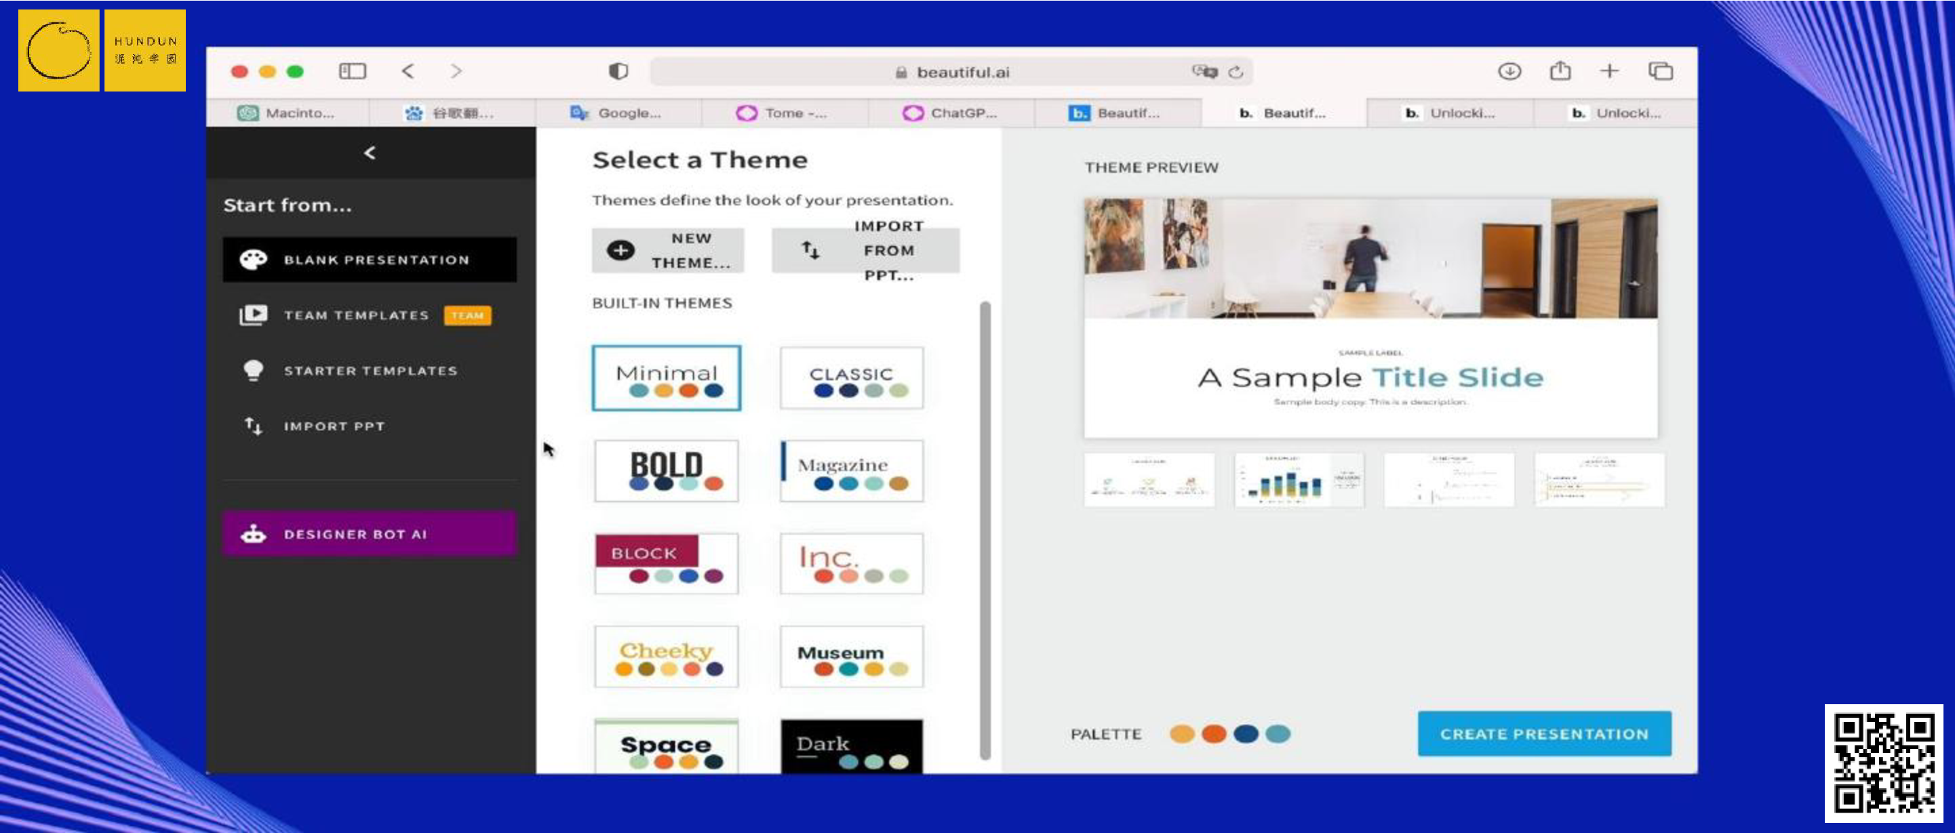1955x833 pixels.
Task: Click the beautiful.ai address bar
Action: pyautogui.click(x=951, y=72)
